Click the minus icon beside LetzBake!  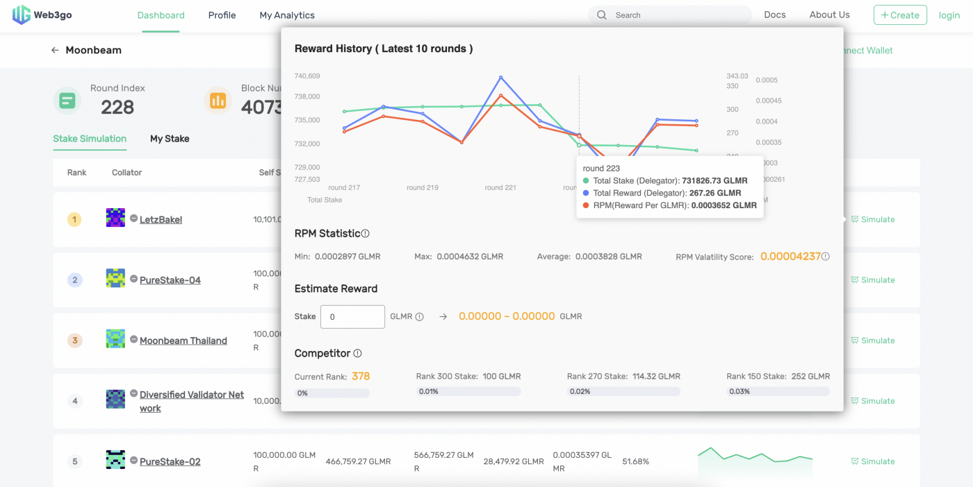(x=133, y=218)
